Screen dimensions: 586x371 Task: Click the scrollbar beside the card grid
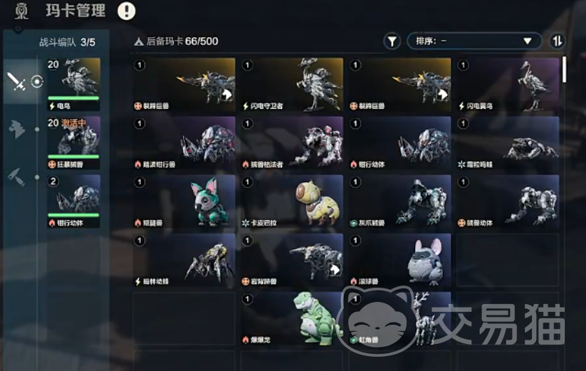point(565,70)
